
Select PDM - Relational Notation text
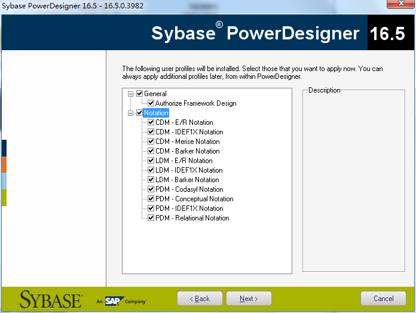click(192, 217)
